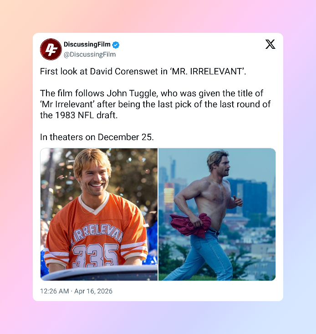316x334 pixels.
Task: Click the jersey number 335 in the photo
Action: [x=95, y=256]
